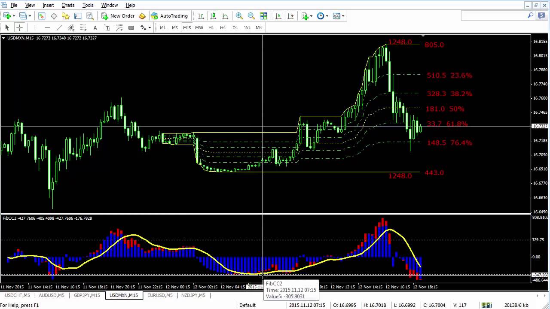Click the New Chart icon

point(7,16)
